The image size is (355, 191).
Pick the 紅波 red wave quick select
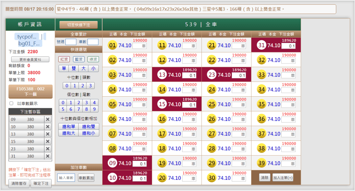click(x=64, y=59)
